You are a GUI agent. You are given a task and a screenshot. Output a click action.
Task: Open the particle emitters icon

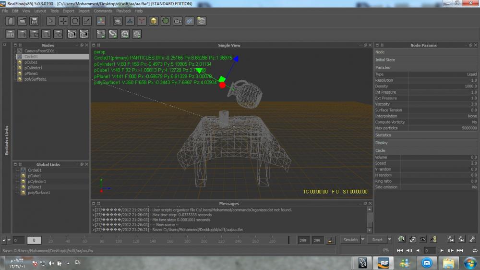[x=130, y=21]
